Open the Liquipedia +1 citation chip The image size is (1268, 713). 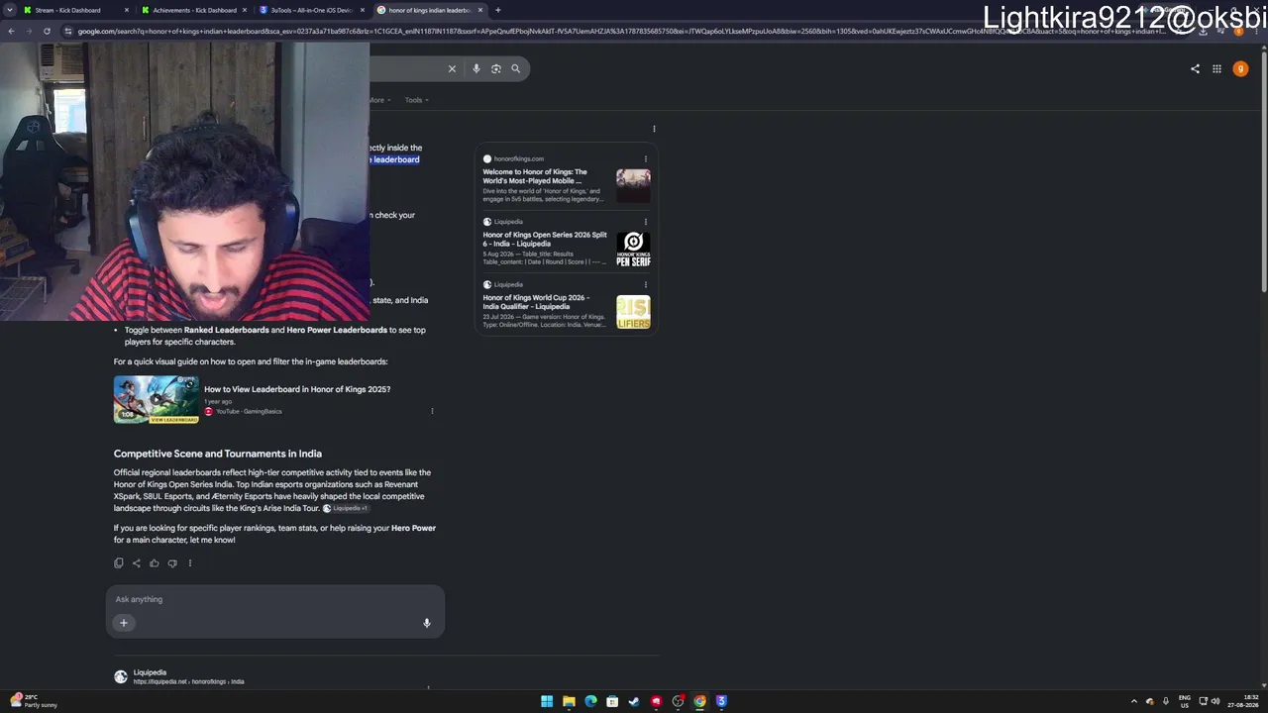(345, 508)
